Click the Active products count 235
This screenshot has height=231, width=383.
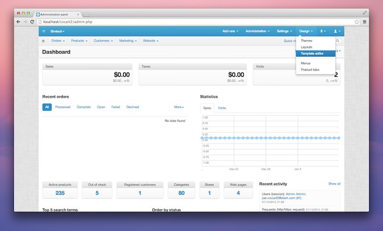(x=60, y=193)
